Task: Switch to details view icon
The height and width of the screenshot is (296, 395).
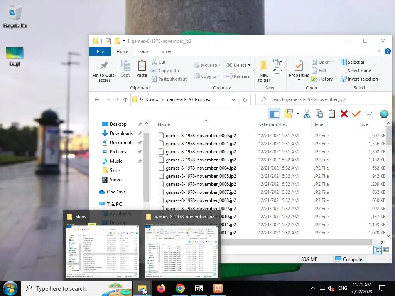Action: [x=378, y=250]
